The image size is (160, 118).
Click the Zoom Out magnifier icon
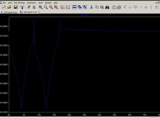[51, 7]
